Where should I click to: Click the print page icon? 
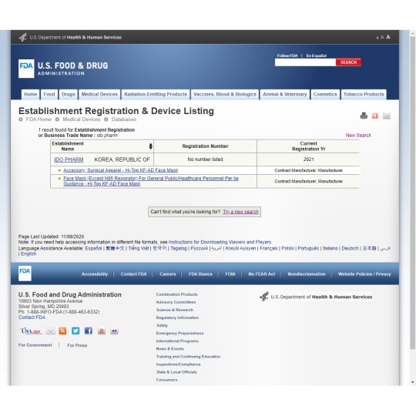point(364,116)
